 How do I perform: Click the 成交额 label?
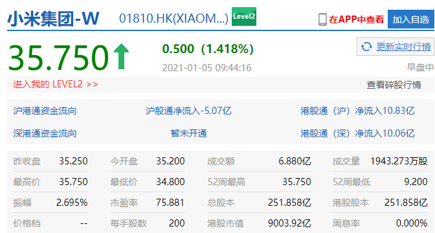[221, 161]
